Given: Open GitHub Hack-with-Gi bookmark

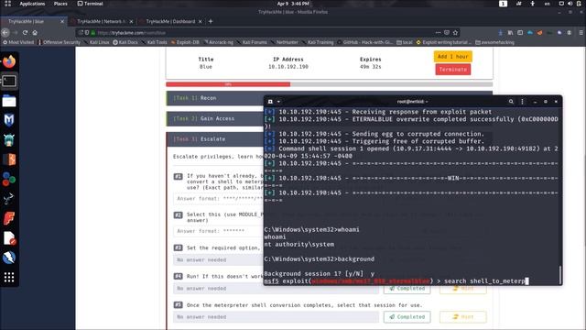Looking at the screenshot, I should 364,42.
